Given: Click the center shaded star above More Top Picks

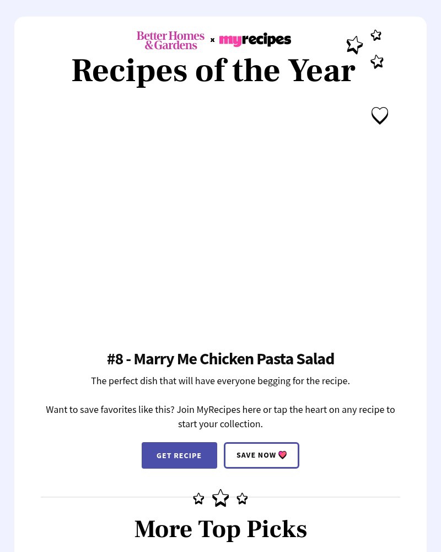Looking at the screenshot, I should tap(220, 497).
